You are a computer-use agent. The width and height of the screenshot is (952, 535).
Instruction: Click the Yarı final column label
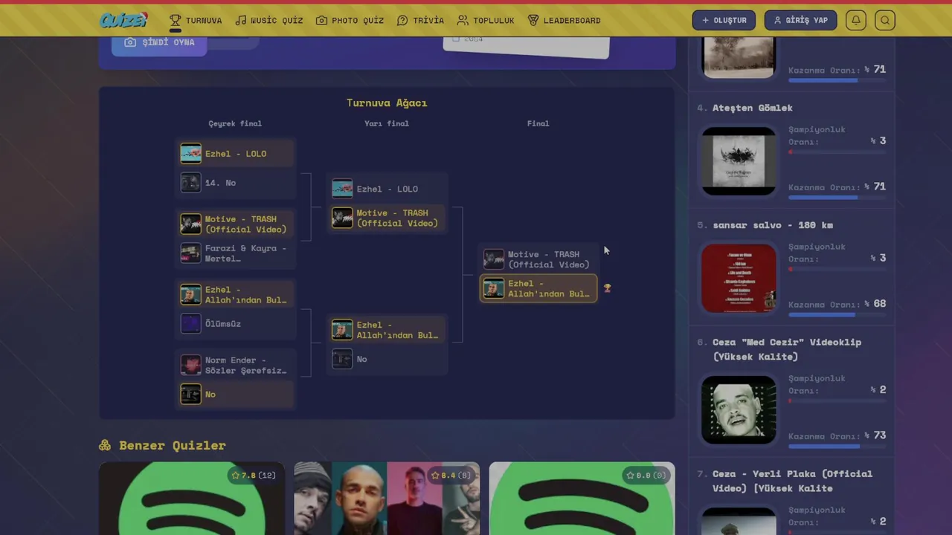[387, 123]
